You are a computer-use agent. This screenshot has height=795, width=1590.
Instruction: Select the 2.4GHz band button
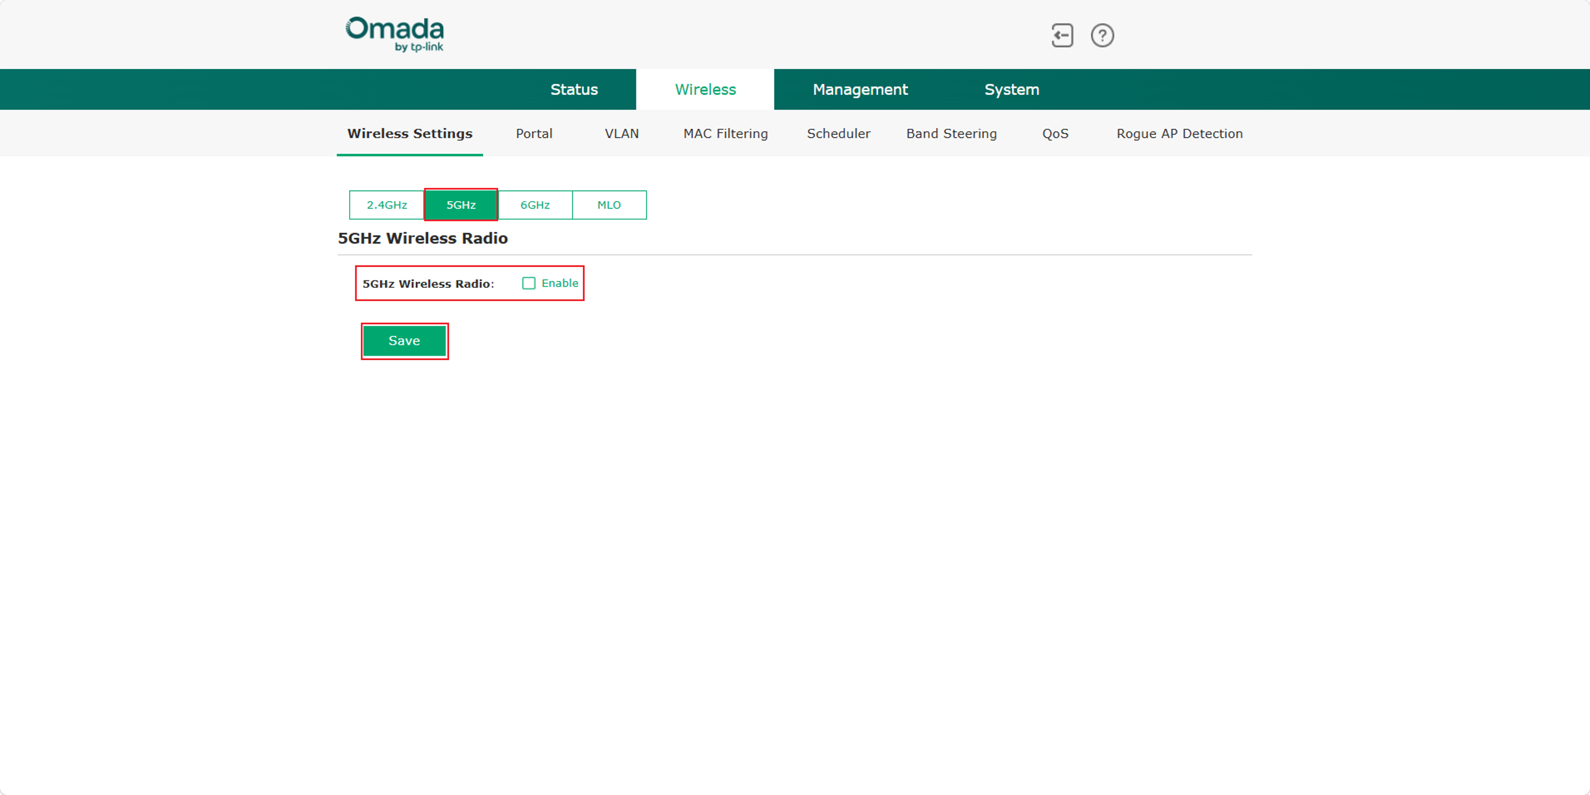387,205
